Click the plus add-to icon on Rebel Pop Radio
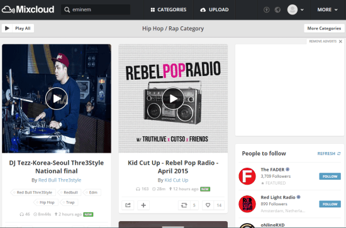This screenshot has width=346, height=228. 143,205
